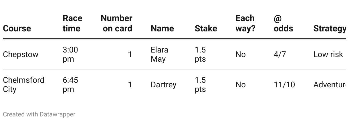Viewport: 349px width, 121px height.
Task: Select the Dartrey name cell
Action: [163, 85]
